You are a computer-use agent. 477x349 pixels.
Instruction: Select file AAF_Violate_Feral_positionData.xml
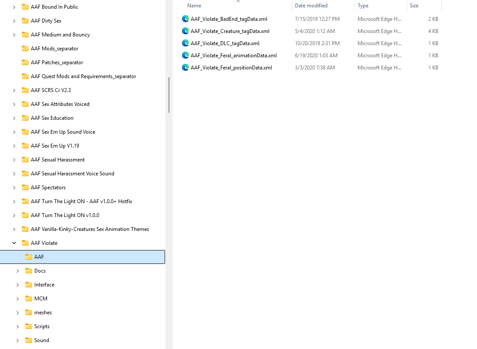[x=231, y=67]
